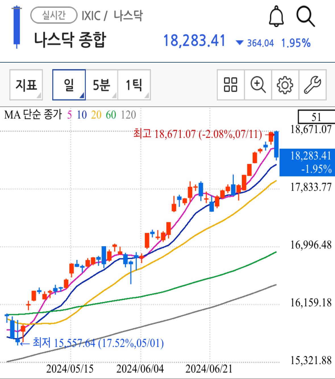Viewport: 335px width, 379px height.
Task: Open the 지표 indicators dropdown
Action: click(x=26, y=85)
